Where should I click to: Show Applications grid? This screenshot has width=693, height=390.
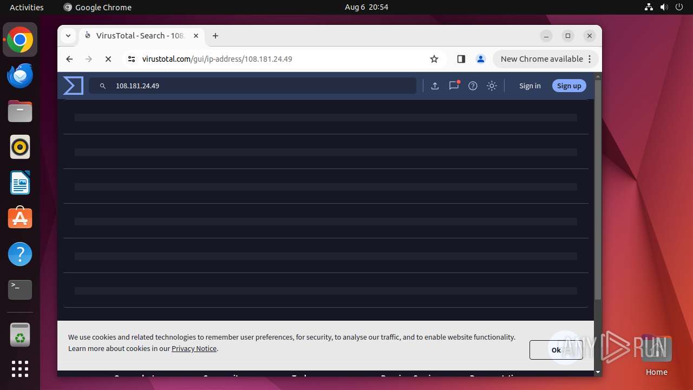[x=20, y=369]
